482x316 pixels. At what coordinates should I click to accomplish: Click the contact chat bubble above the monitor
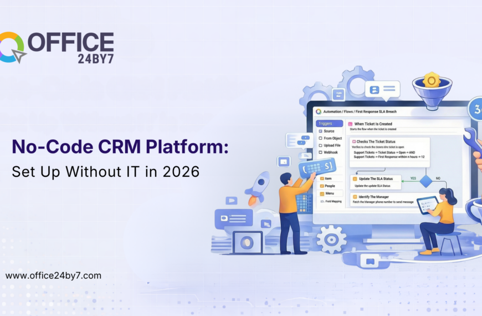382,90
